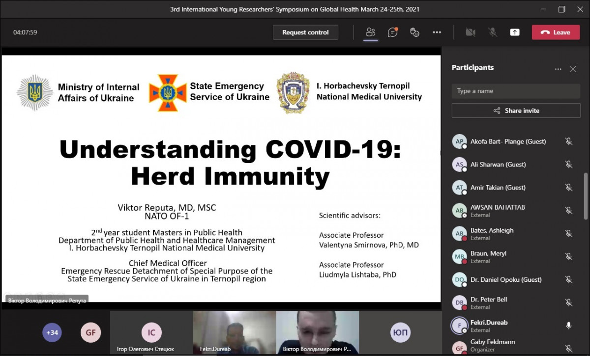Click the participants list scrollbar
This screenshot has width=590, height=356.
(585, 196)
